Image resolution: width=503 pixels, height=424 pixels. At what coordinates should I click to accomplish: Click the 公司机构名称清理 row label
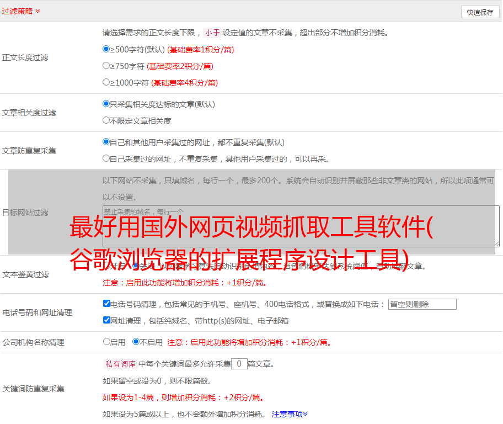33,342
